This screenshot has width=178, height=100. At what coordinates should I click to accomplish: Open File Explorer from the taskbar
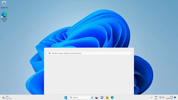pos(107,97)
